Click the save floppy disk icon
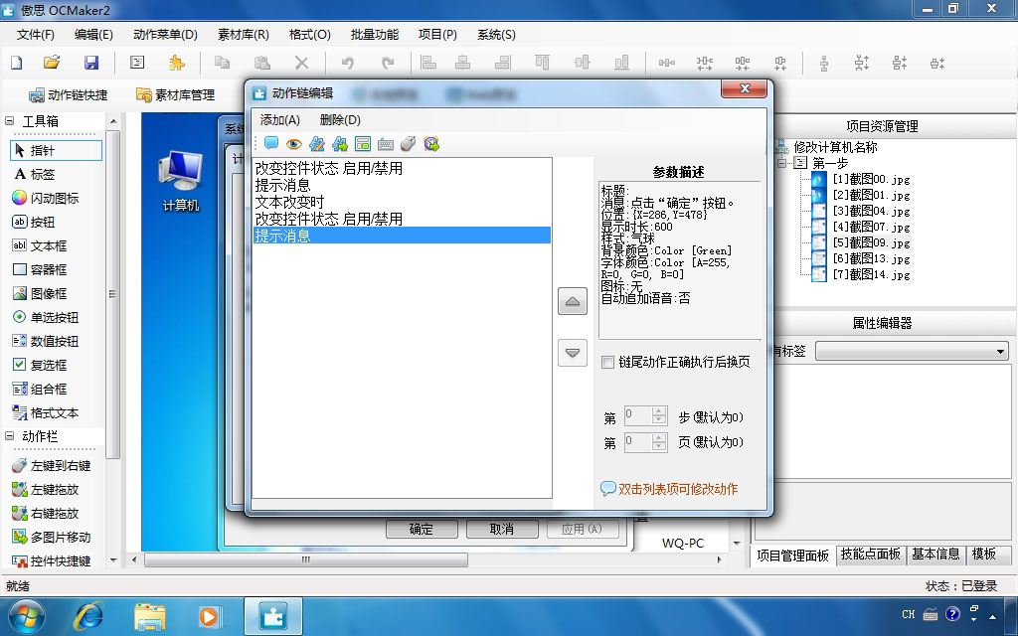Viewport: 1018px width, 636px height. pos(91,63)
